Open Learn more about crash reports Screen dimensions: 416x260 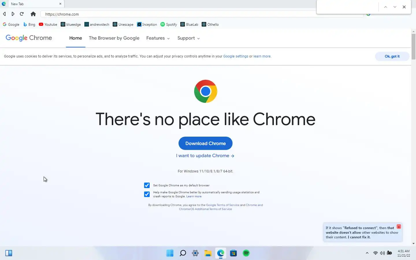point(194,196)
